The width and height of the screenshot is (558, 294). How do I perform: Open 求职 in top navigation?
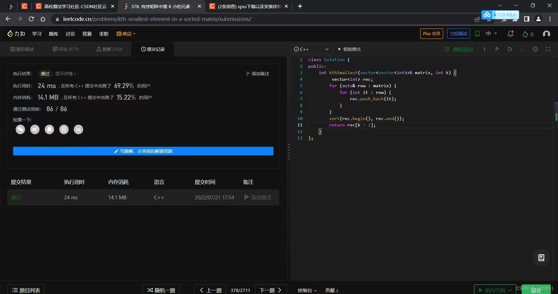[x=104, y=34]
